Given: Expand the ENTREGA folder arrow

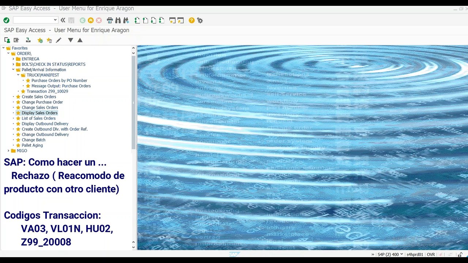Looking at the screenshot, I should click(13, 59).
